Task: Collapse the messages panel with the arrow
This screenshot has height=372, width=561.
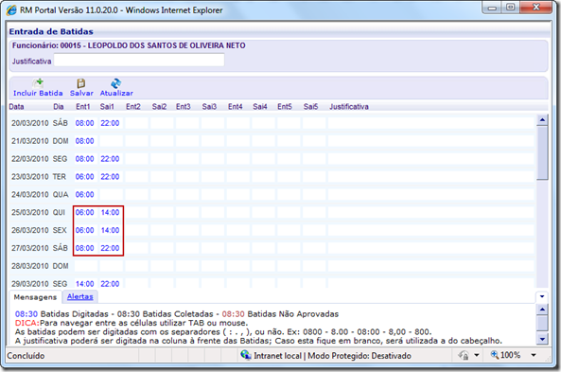Action: [x=542, y=296]
